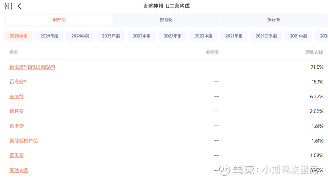Select the 2024年报 period
Image resolution: width=328 pixels, height=180 pixels.
49,36
